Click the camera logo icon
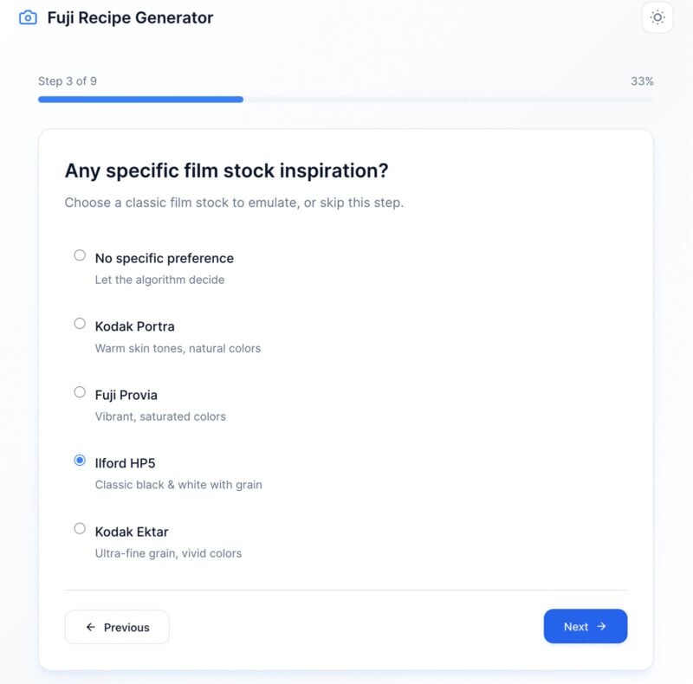 (x=28, y=17)
